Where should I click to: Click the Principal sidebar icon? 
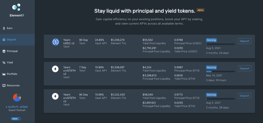coord(4,51)
